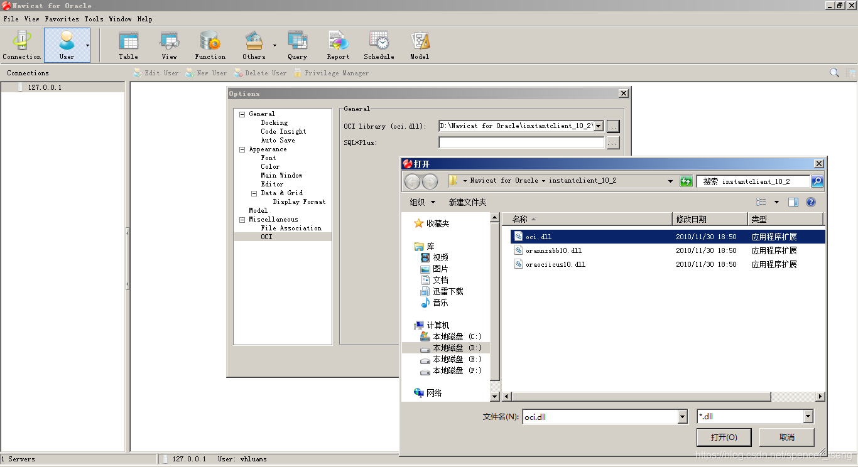This screenshot has width=858, height=467.
Task: Select Code Insight in Options tree
Action: pyautogui.click(x=283, y=132)
